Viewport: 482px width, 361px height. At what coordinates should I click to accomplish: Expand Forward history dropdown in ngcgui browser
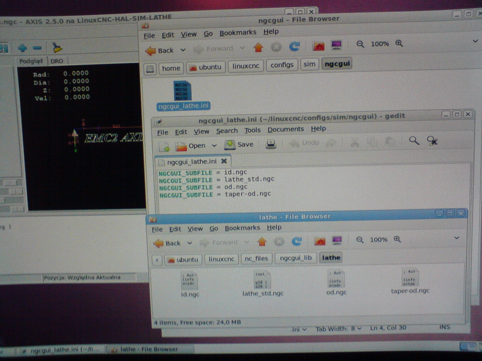pos(242,48)
